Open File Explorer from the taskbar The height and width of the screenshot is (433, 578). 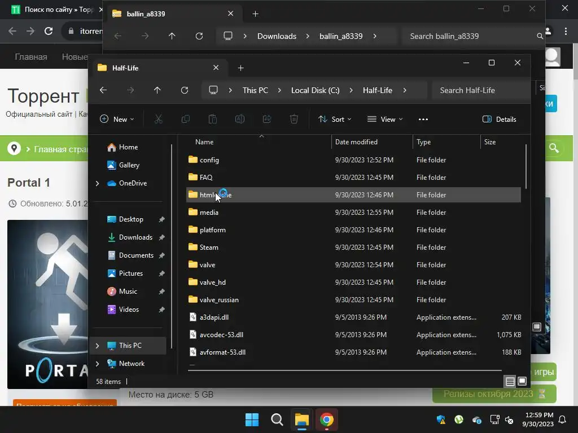pos(301,419)
